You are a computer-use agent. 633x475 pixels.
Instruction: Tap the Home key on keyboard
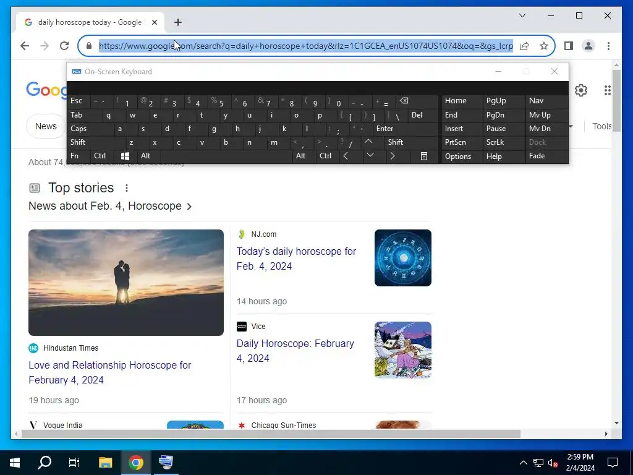[x=461, y=101]
